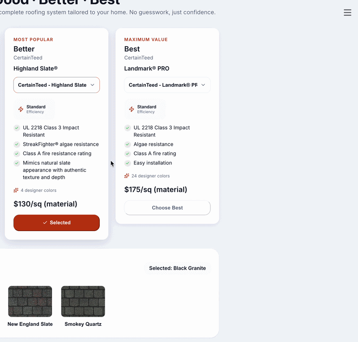This screenshot has width=358, height=342.
Task: Click the Selected: Black Granite badge
Action: coord(177,268)
